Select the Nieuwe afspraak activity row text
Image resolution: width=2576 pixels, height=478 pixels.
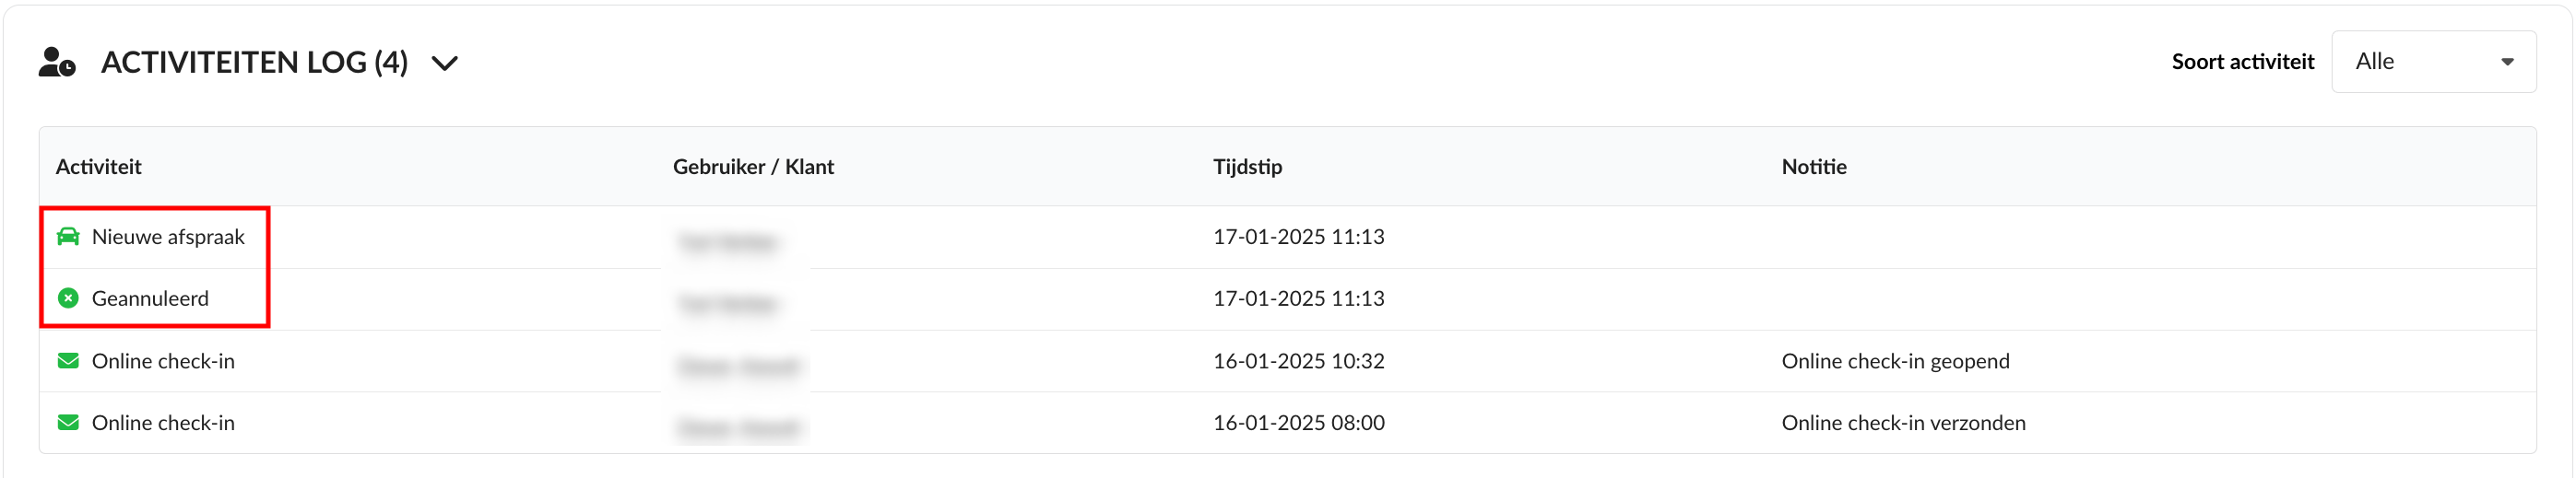coord(168,237)
